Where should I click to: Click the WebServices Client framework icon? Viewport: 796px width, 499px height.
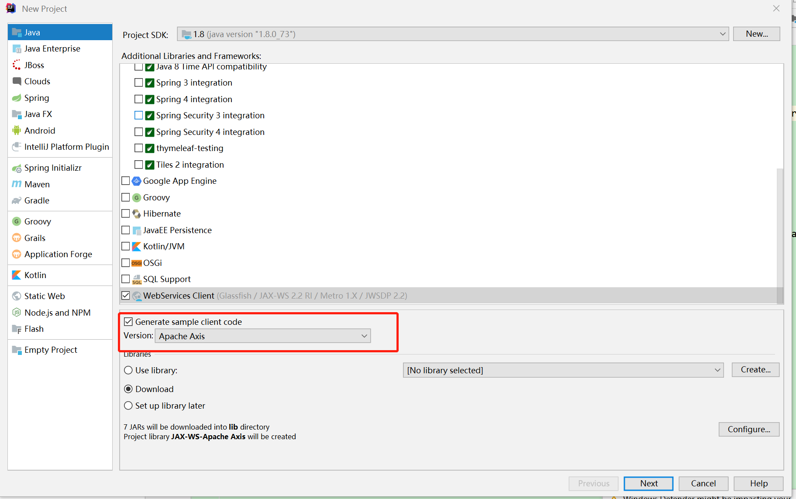click(137, 296)
